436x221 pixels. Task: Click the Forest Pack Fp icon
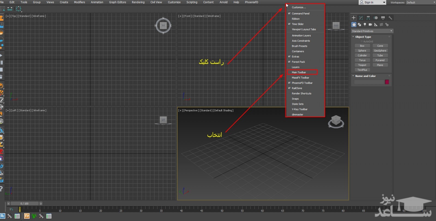point(27,216)
